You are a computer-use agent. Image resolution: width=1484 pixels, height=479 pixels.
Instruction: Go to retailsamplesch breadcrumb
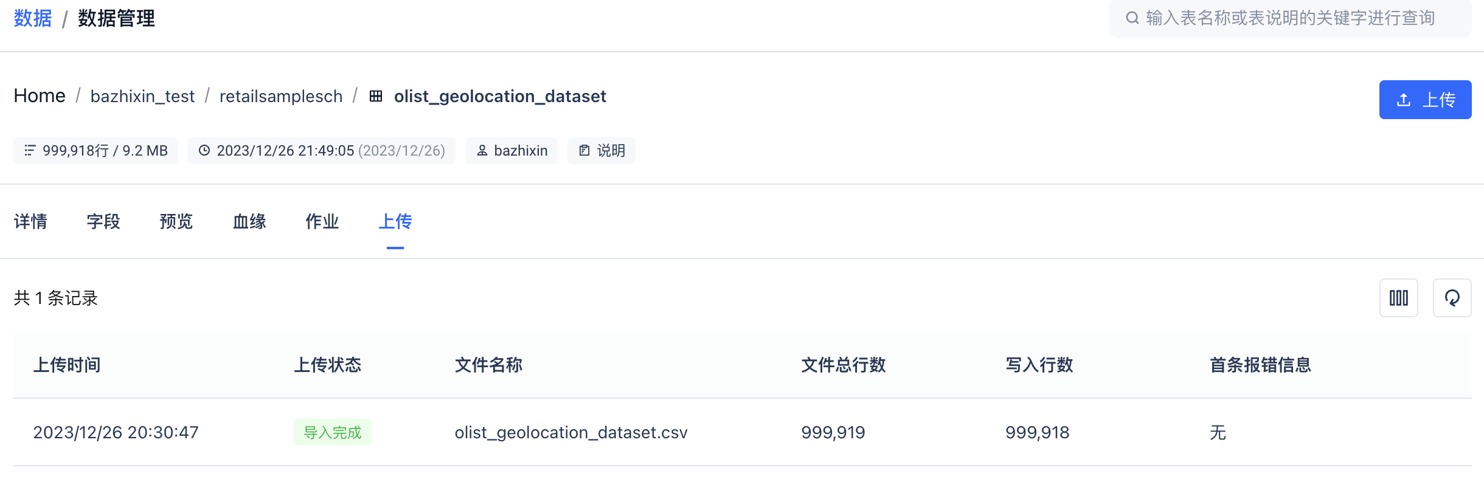(x=281, y=96)
